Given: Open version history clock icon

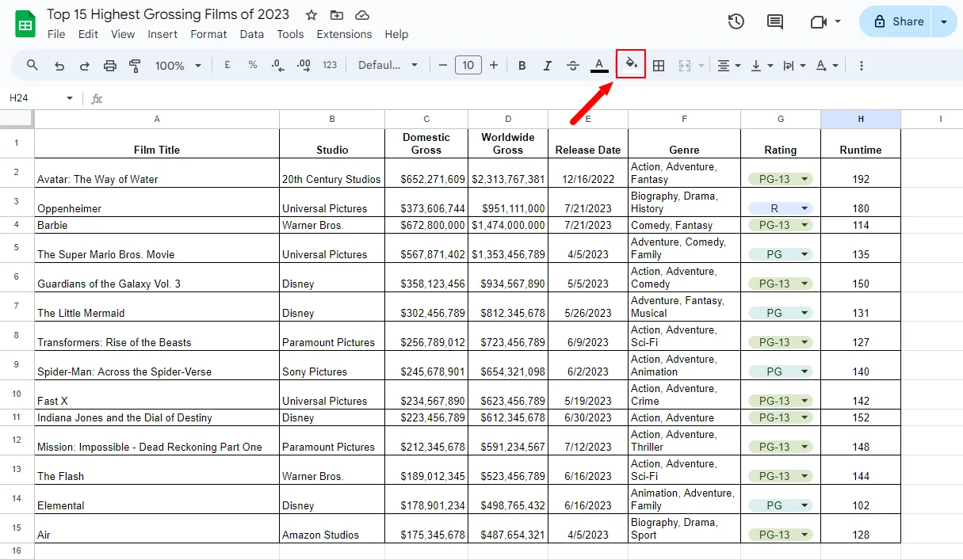Looking at the screenshot, I should (736, 21).
